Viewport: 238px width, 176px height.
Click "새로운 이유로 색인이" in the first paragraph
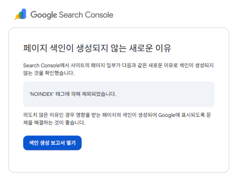click(x=166, y=67)
